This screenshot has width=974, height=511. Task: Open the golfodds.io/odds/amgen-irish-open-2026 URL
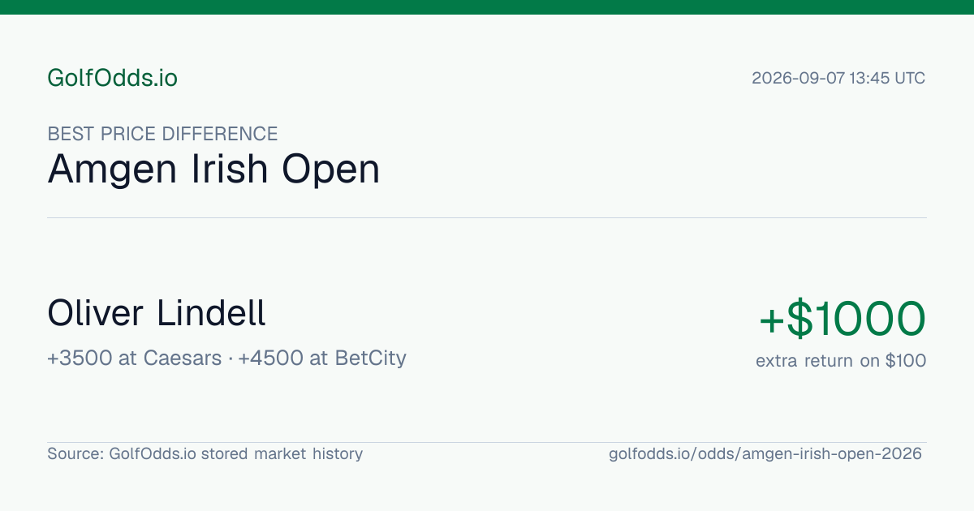765,454
